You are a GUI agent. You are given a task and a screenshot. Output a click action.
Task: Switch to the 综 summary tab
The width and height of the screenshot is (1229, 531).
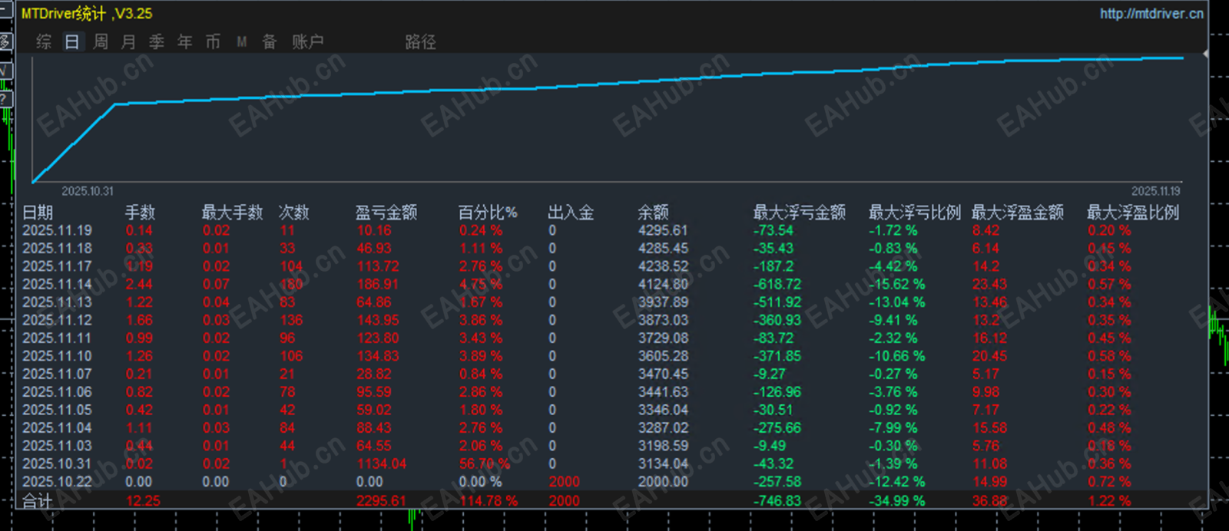click(x=44, y=42)
